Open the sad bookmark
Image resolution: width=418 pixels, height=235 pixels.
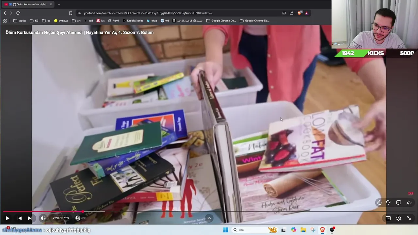pos(88,21)
